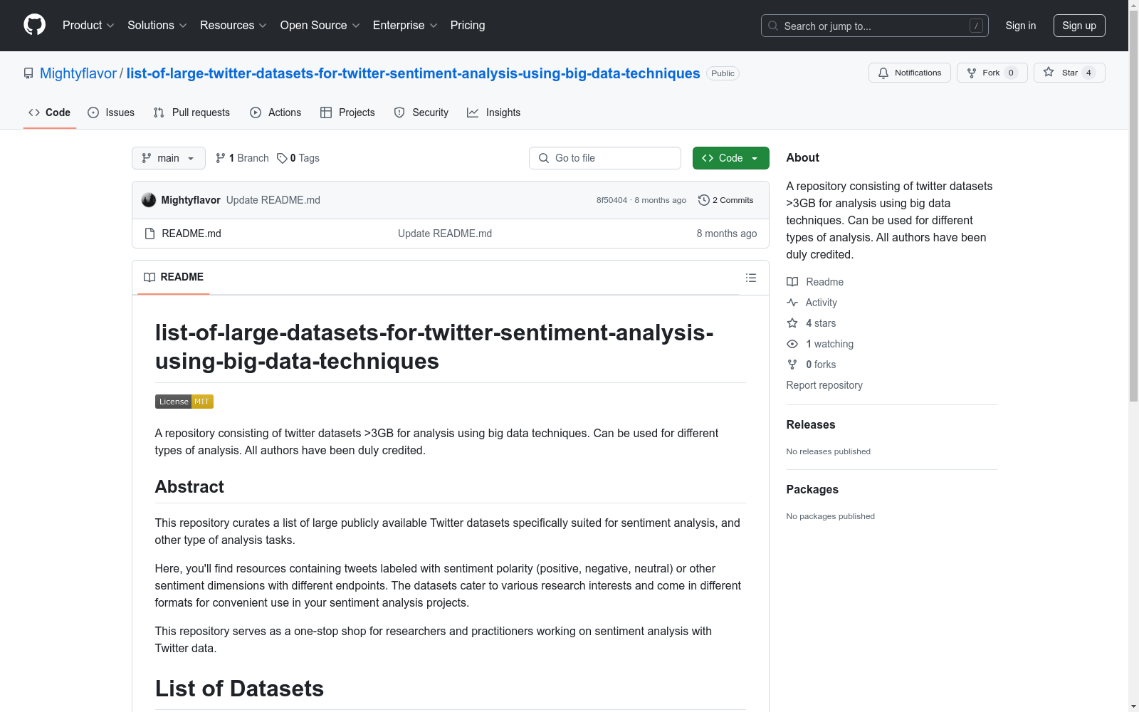Open README.md row's commit message link
Viewport: 1139px width, 712px height.
pyautogui.click(x=445, y=234)
